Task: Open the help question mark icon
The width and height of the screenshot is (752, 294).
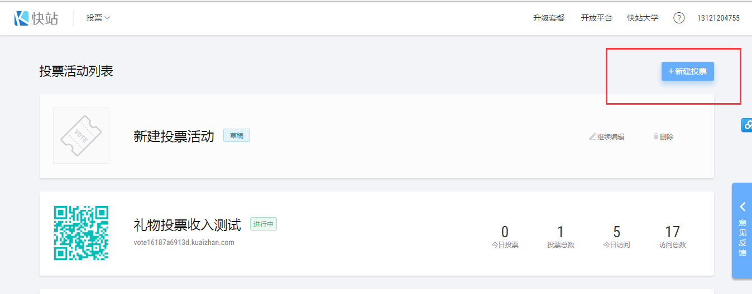Action: pyautogui.click(x=679, y=18)
